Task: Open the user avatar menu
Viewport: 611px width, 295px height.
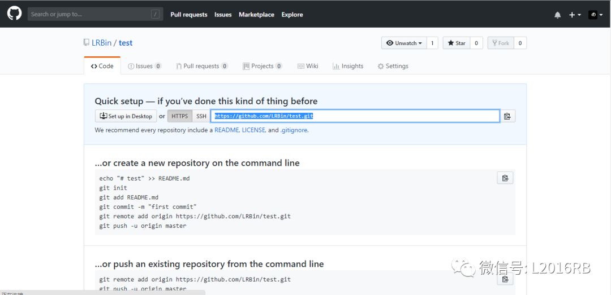Action: pos(595,15)
